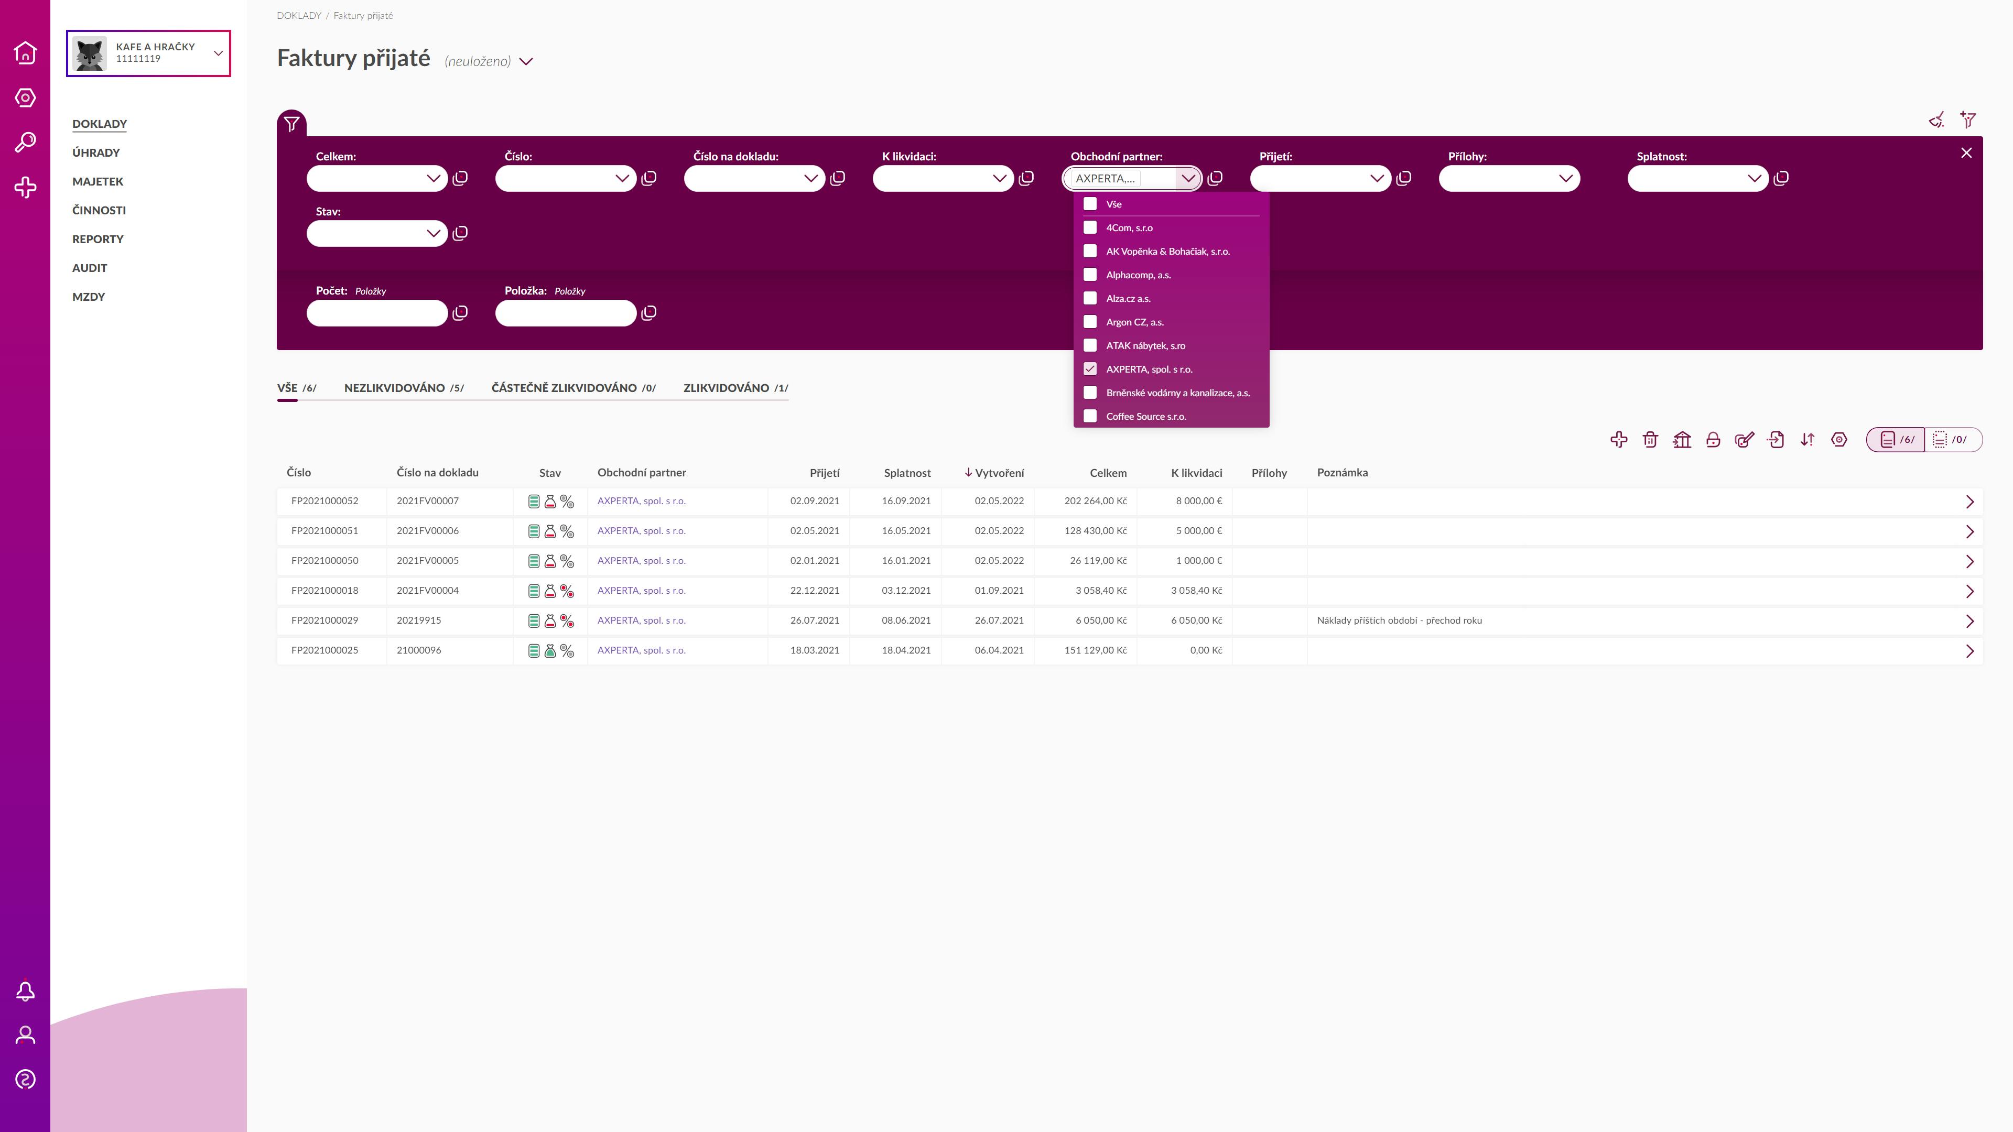Click the add new document plus icon
The width and height of the screenshot is (2013, 1132).
tap(1618, 440)
